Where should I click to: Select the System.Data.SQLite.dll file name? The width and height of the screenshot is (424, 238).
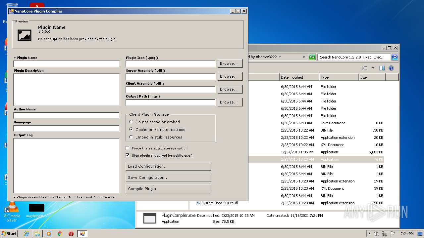pyautogui.click(x=220, y=203)
